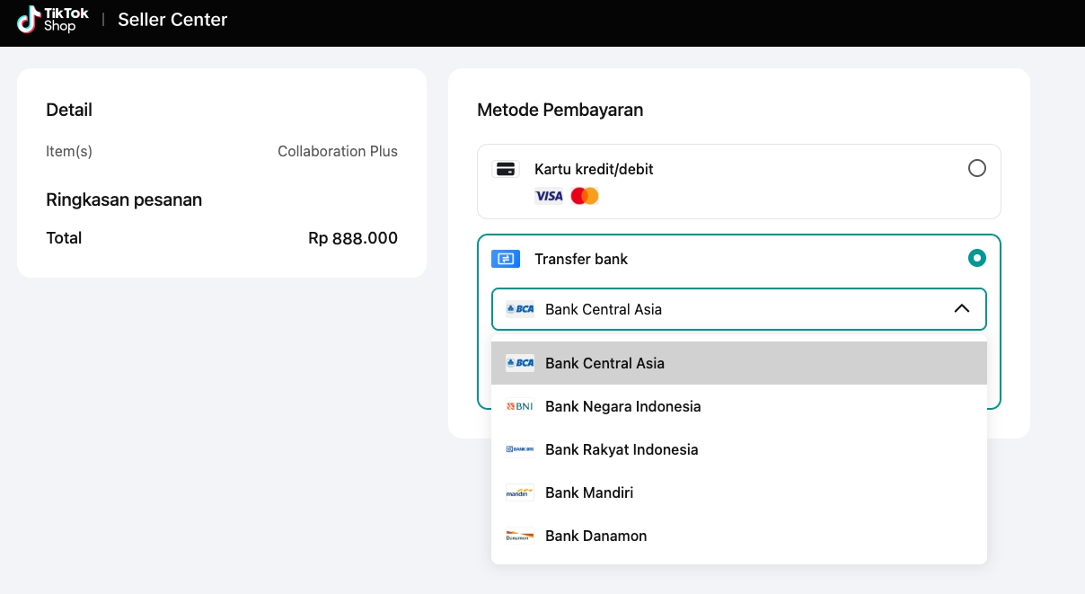Image resolution: width=1085 pixels, height=594 pixels.
Task: Click the Transfer bank label
Action: [581, 259]
